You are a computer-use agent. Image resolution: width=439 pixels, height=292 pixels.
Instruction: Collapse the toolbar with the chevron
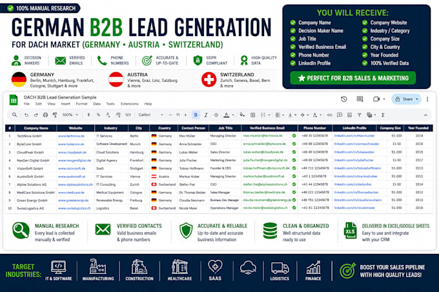point(425,115)
